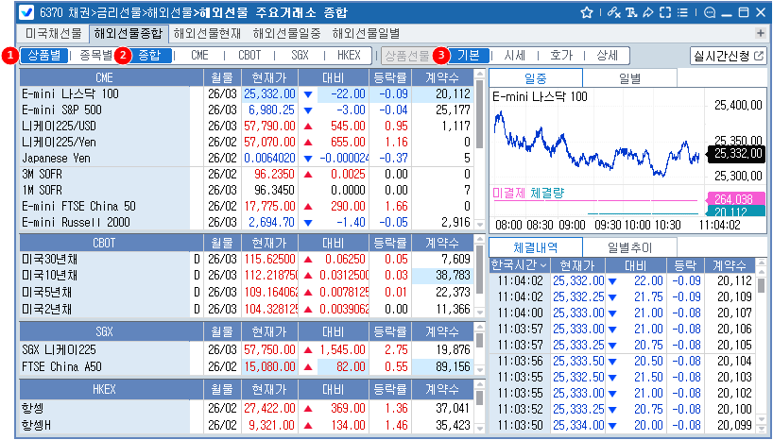Toggle the checkbox beside screen number 6370
The width and height of the screenshot is (773, 440).
[x=27, y=13]
